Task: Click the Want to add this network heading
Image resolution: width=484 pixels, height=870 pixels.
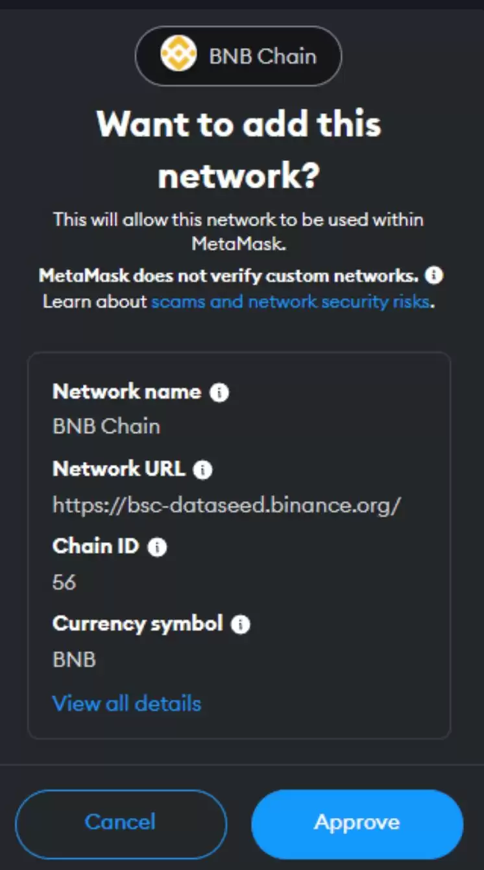Action: coord(239,148)
